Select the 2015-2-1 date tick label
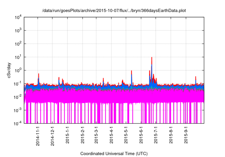 (x=82, y=136)
